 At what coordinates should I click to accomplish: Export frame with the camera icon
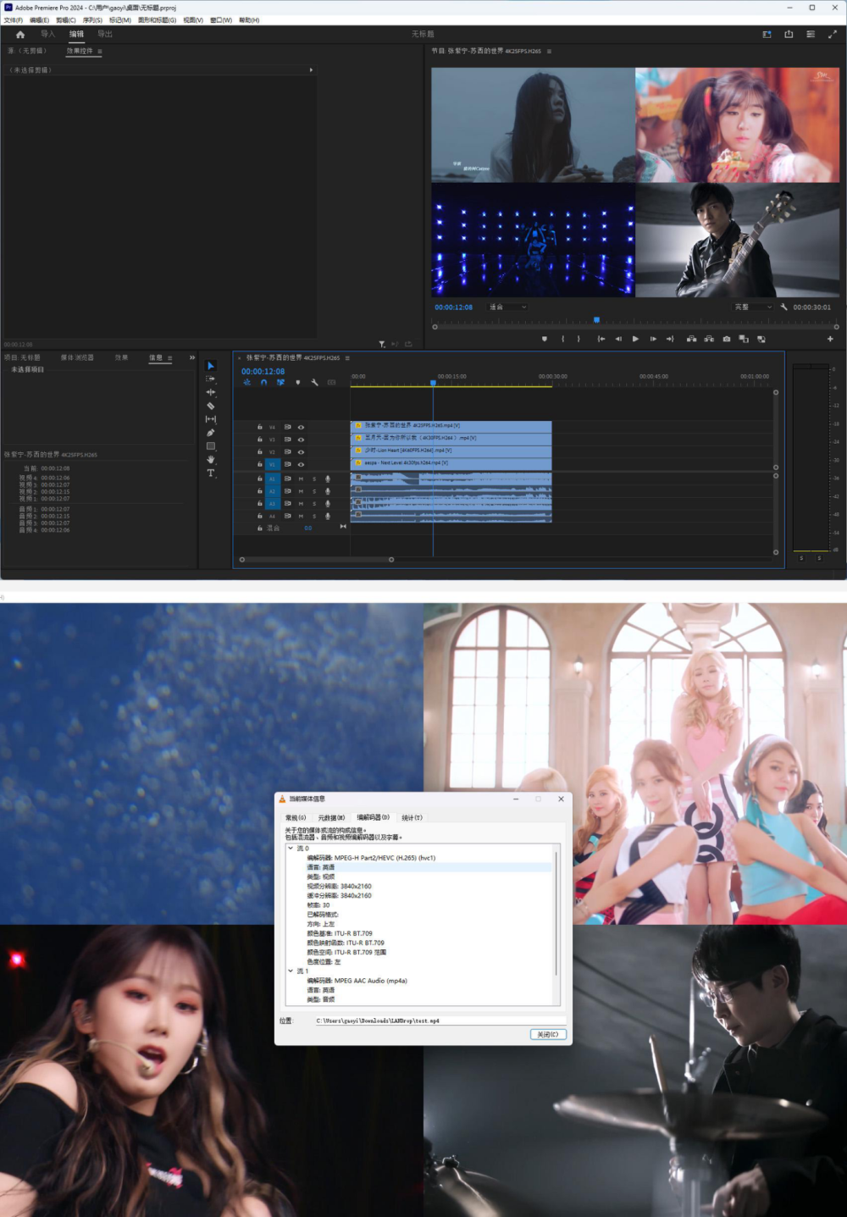point(727,339)
